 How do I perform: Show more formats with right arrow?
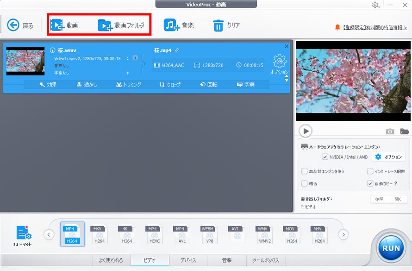pyautogui.click(x=343, y=234)
